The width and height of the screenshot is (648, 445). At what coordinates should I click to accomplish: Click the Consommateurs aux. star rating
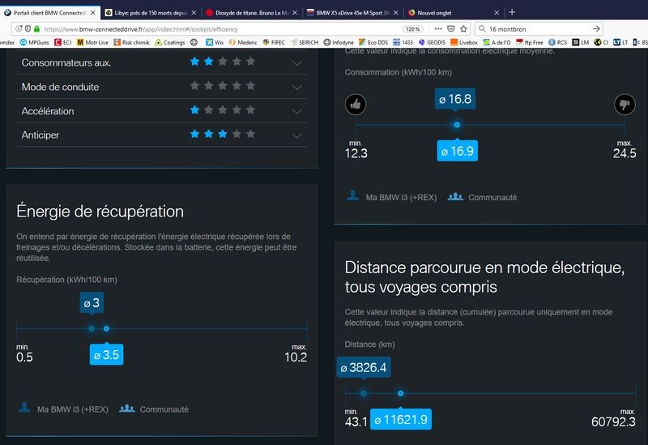[x=222, y=62]
